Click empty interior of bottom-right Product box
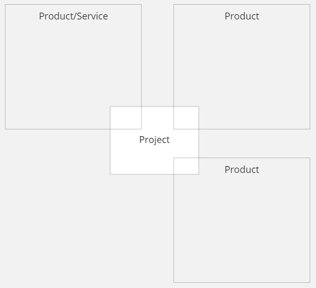Screen dimensions: 316x288 click(x=247, y=226)
